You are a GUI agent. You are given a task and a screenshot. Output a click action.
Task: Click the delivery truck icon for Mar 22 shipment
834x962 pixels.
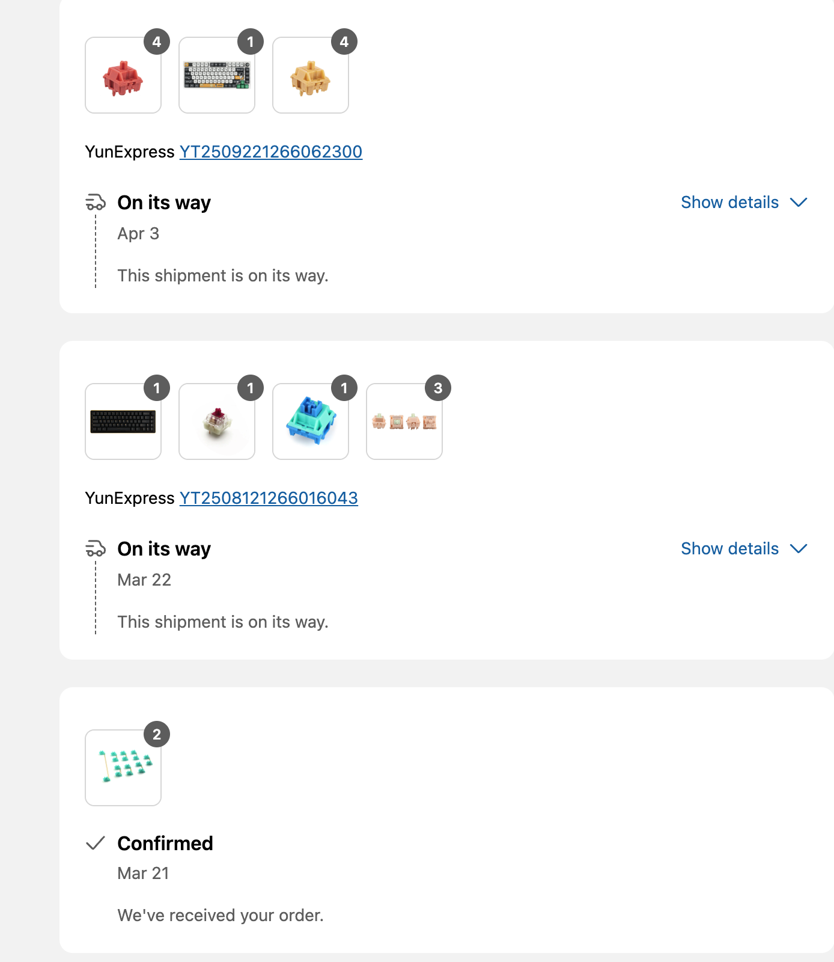96,549
